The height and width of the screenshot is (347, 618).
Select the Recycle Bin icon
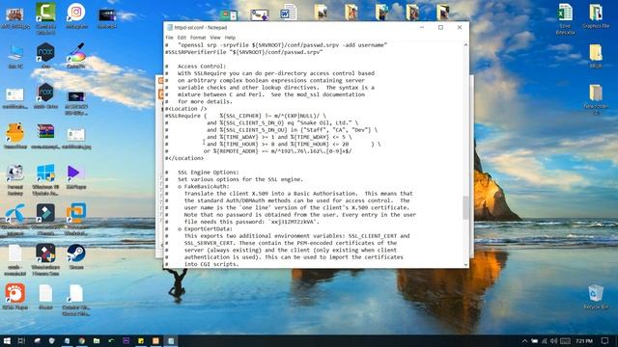[x=596, y=297]
